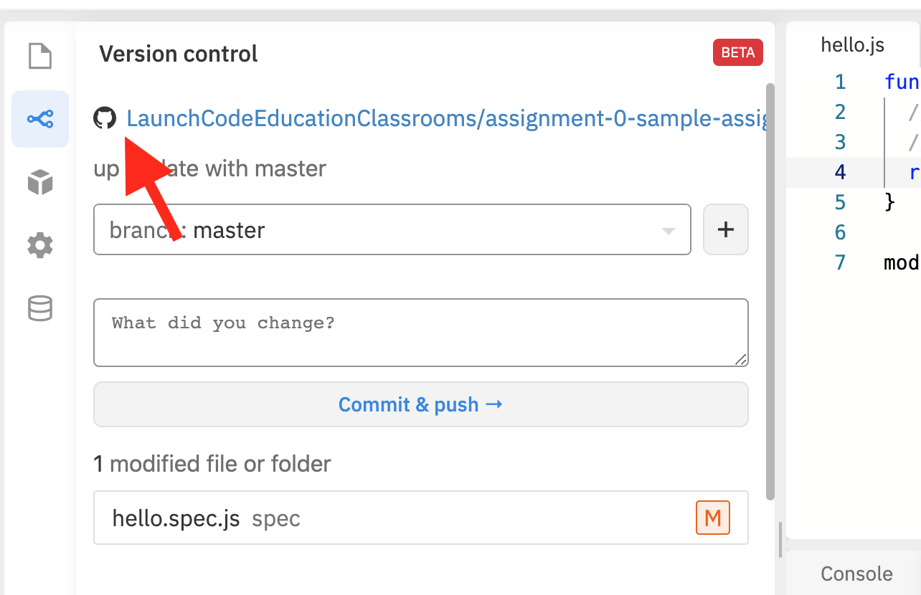Open the Database sidebar icon
Screen dimensions: 921x595
tap(40, 309)
